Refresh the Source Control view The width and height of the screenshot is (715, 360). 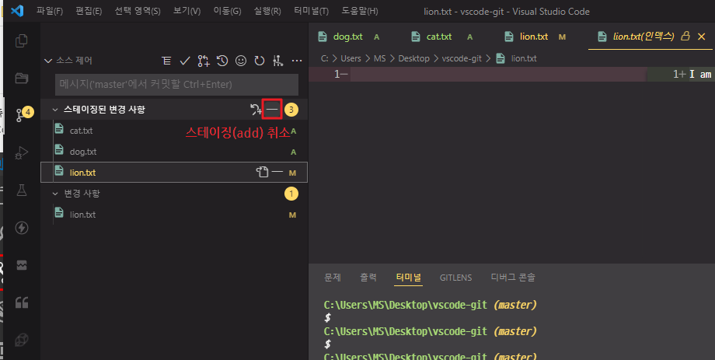click(260, 61)
